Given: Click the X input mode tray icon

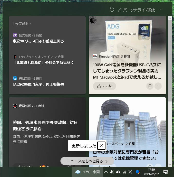Looking at the screenshot, I should [130, 172].
